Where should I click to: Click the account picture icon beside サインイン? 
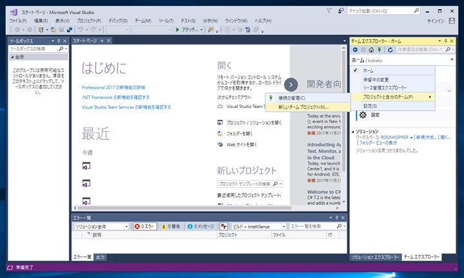[452, 21]
